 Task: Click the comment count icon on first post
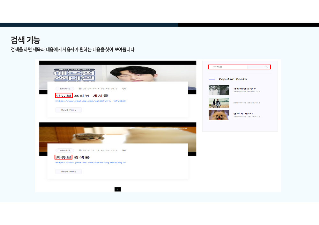[124, 89]
